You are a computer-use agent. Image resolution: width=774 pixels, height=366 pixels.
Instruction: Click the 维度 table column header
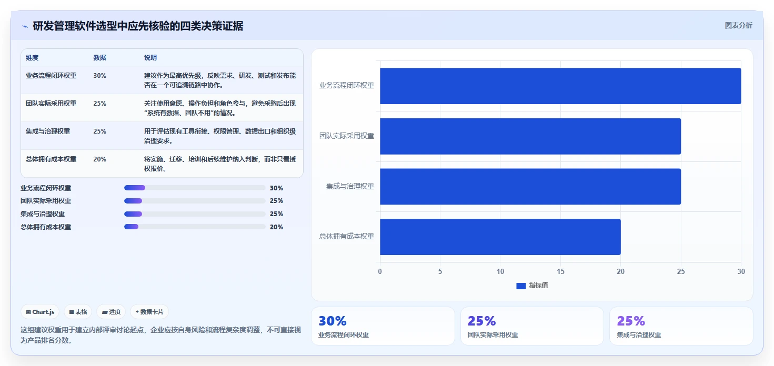pos(32,58)
